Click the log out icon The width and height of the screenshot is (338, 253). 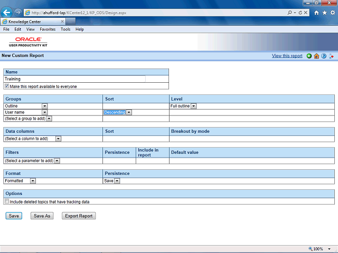click(331, 56)
